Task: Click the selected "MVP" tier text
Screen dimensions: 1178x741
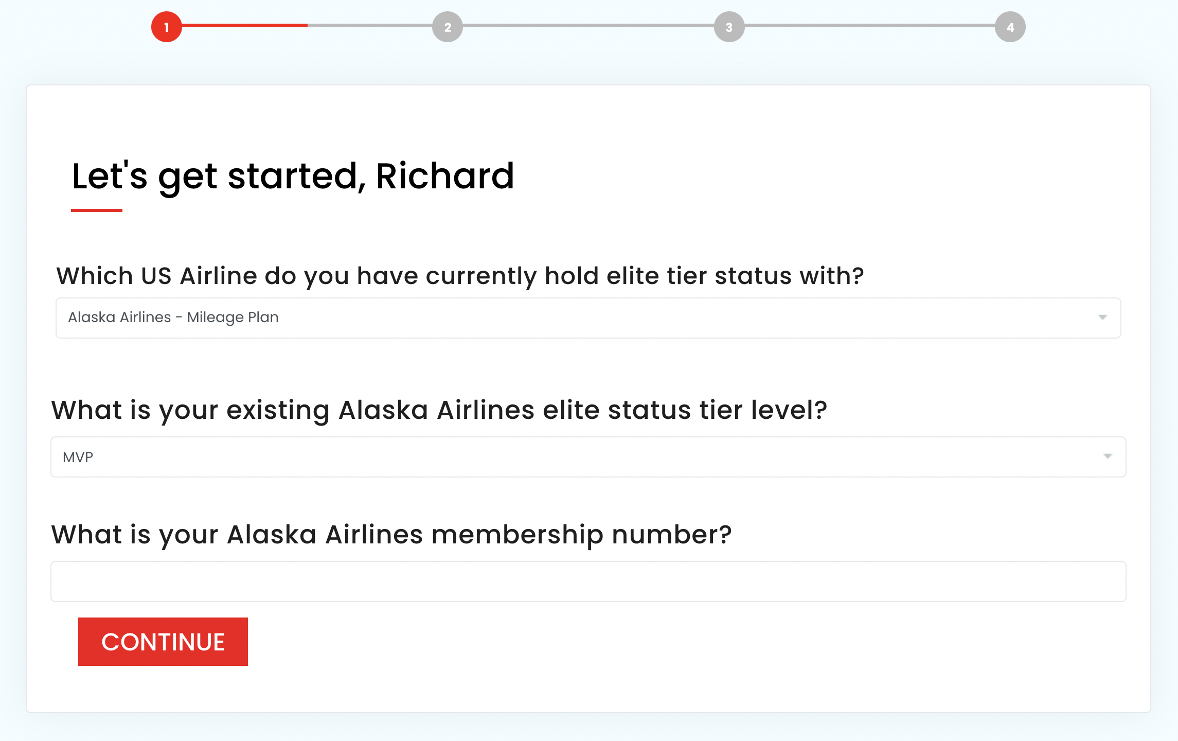Action: 78,457
